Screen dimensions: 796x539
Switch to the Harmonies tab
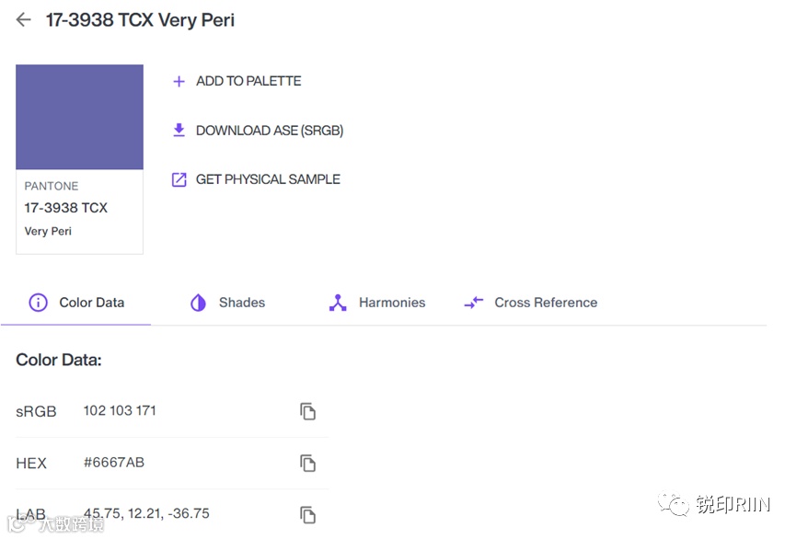[392, 303]
